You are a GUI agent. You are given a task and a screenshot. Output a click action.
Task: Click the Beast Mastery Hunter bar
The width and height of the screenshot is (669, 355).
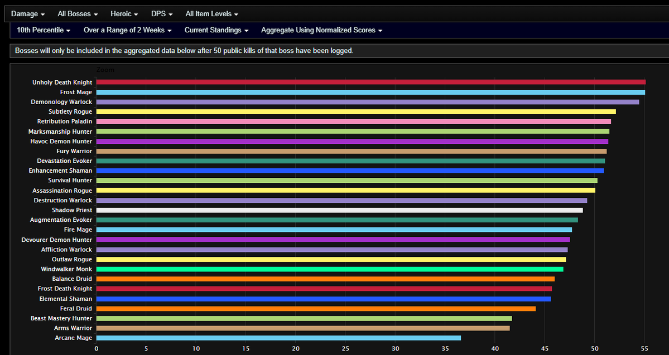304,318
